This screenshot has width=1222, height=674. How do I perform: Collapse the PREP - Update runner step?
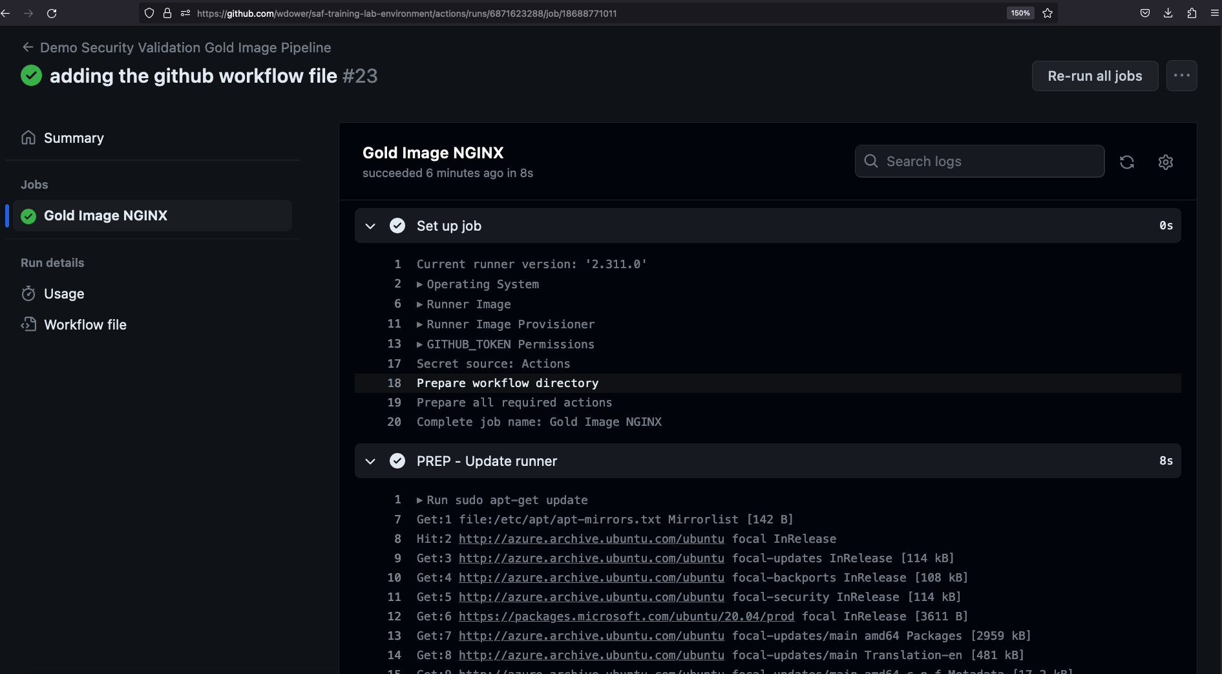tap(370, 461)
